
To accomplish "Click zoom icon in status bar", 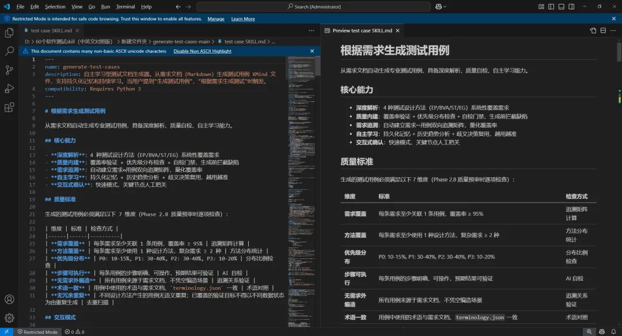I will (x=589, y=331).
